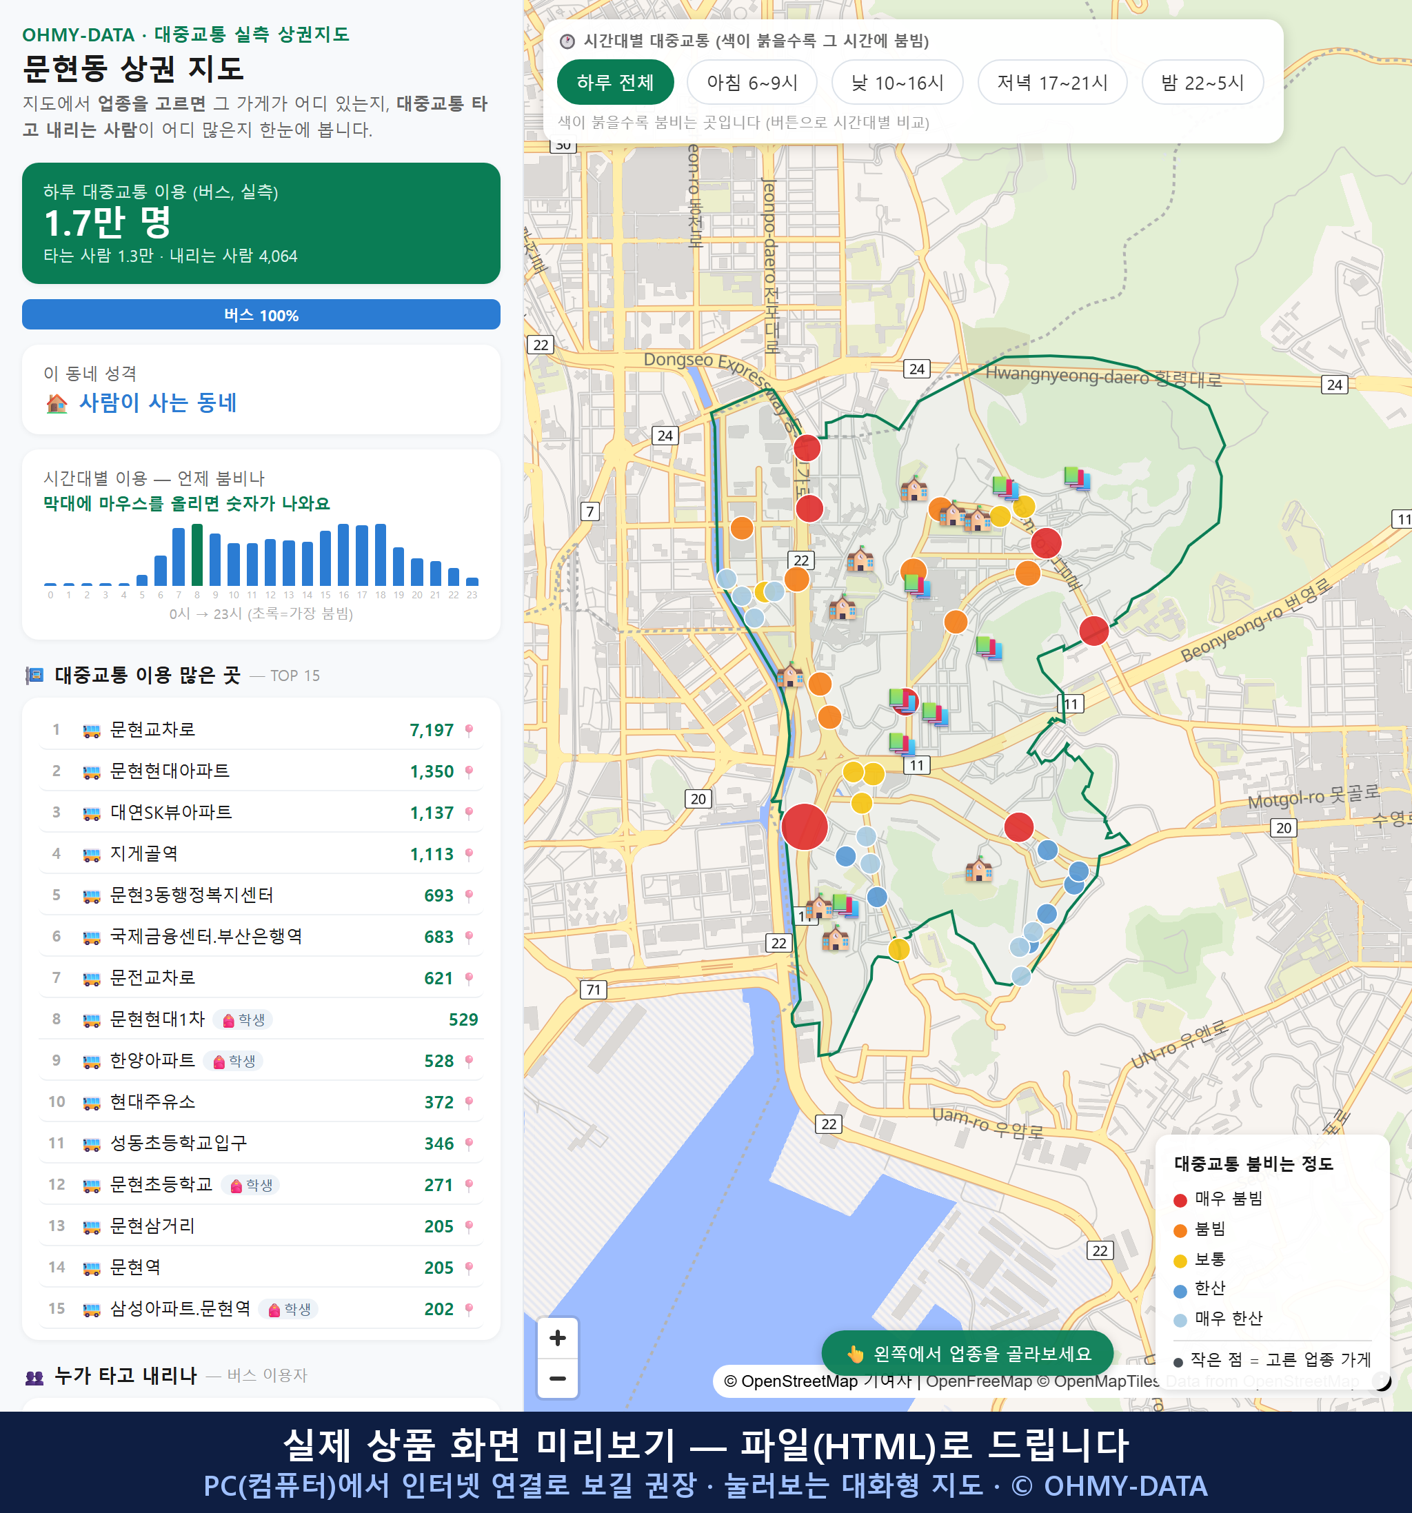The height and width of the screenshot is (1513, 1412).
Task: Open the OpenFreeMap attribution link
Action: tap(979, 1381)
